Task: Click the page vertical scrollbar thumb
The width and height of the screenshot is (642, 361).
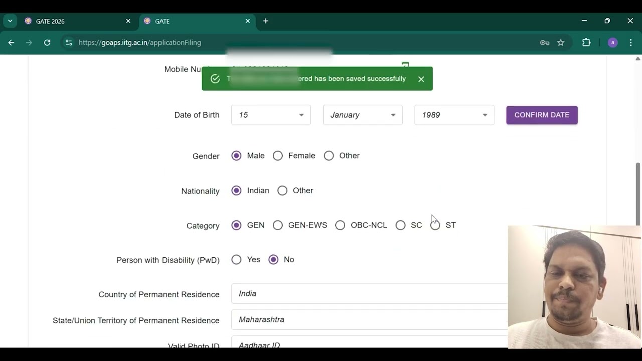Action: click(638, 194)
